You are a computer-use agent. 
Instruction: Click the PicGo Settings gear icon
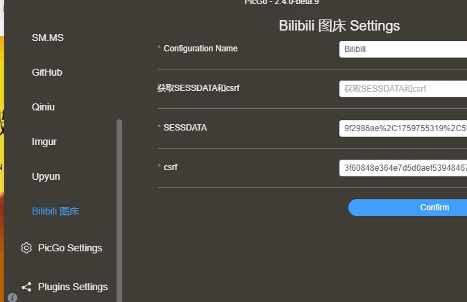26,248
